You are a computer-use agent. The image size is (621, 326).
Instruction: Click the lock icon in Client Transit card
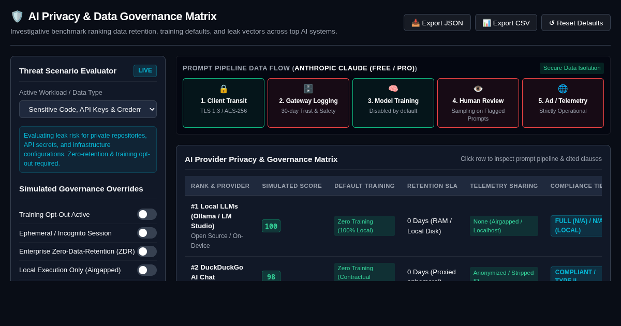[224, 88]
